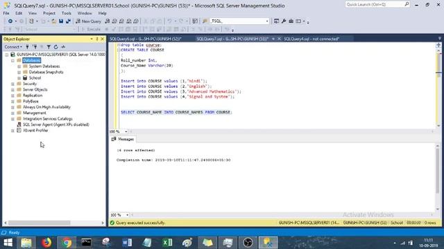Open Google Chrome from the taskbar
444x249 pixels.
[x=67, y=243]
